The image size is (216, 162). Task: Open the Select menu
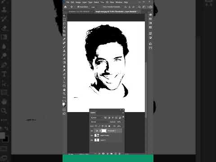click(96, 2)
